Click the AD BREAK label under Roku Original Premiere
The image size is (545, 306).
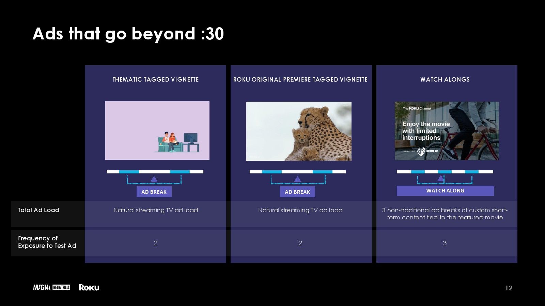pos(297,192)
